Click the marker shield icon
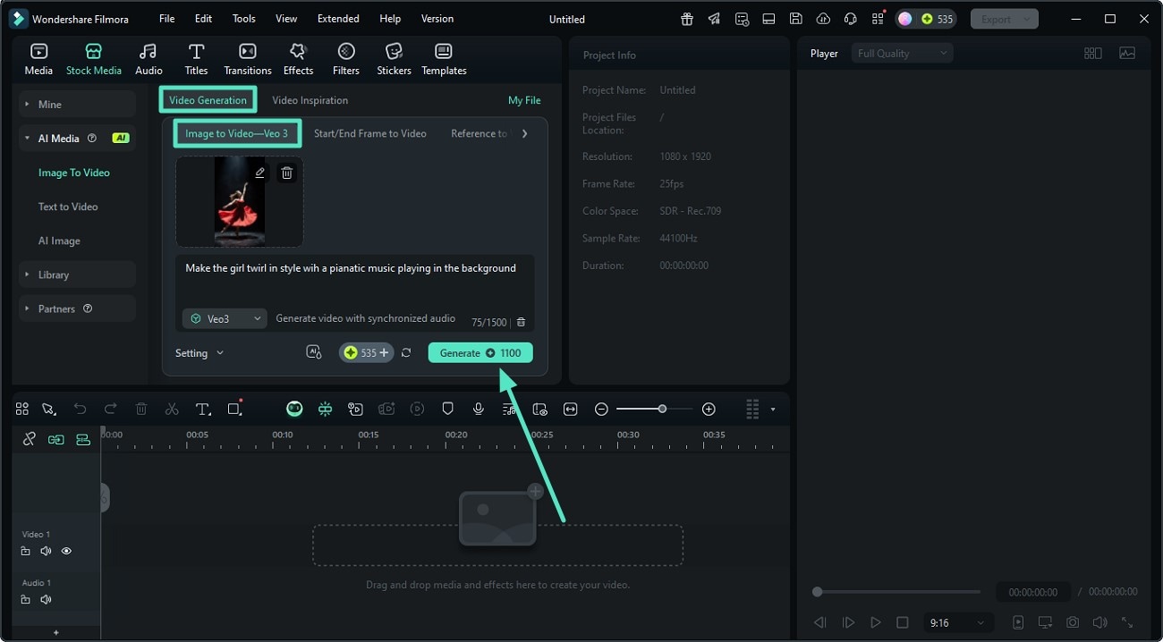1163x642 pixels. 448,409
